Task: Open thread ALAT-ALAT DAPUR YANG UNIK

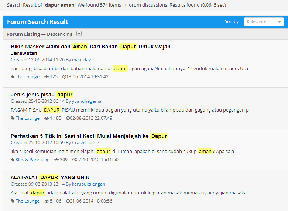Action: [x=50, y=177]
